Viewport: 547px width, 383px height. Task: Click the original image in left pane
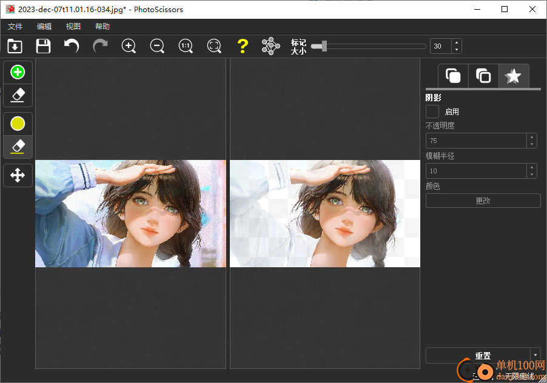130,214
